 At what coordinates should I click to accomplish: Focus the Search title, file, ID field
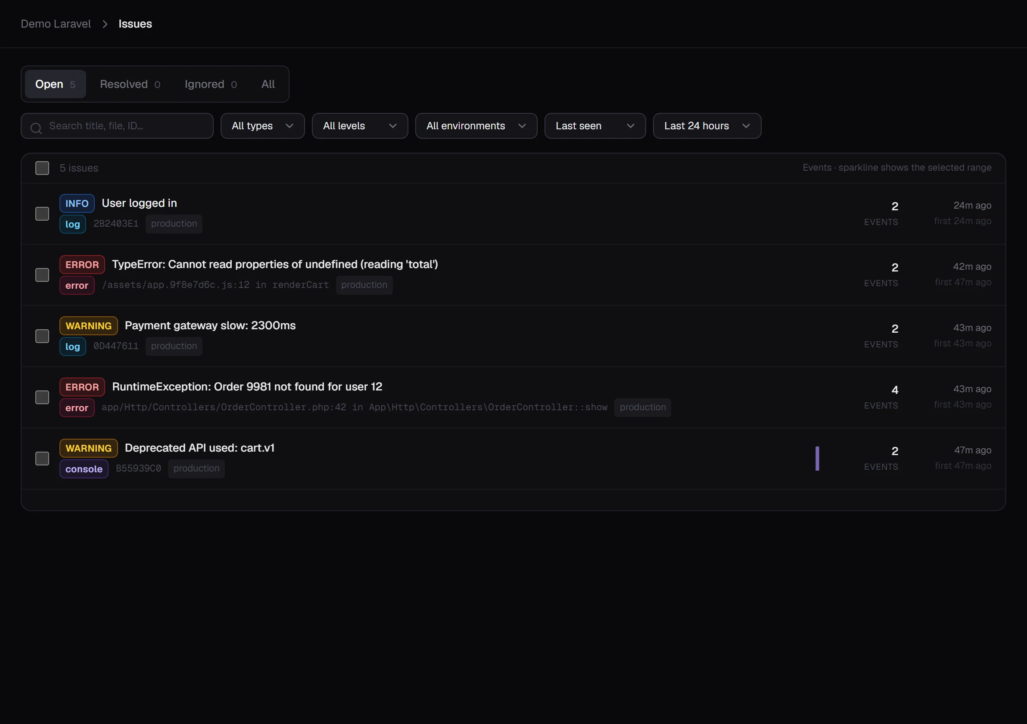tap(117, 126)
